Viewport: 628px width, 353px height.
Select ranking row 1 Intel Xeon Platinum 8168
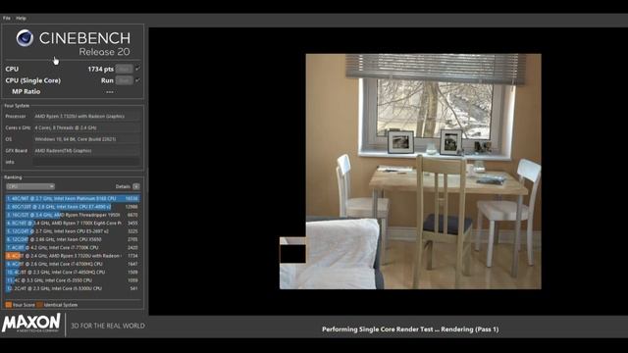point(73,198)
